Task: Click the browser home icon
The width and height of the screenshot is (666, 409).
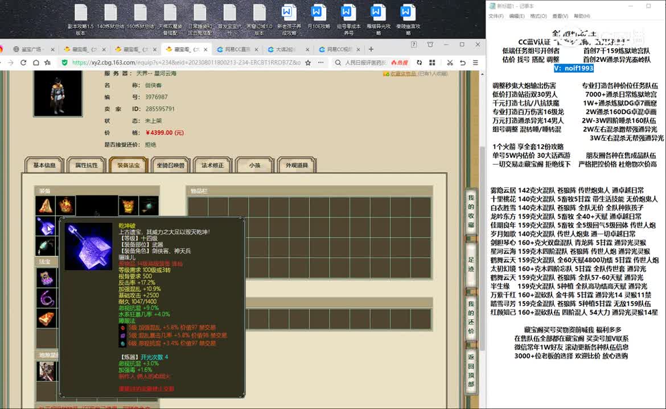Action: tap(36, 62)
